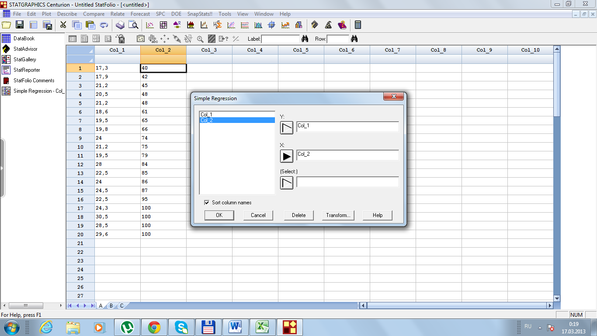Viewport: 597px width, 336px height.
Task: Click the Select arrow button in dialog
Action: [287, 182]
